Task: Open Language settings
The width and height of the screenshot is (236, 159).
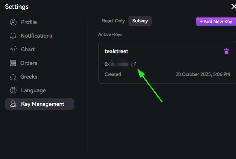Action: pos(33,90)
